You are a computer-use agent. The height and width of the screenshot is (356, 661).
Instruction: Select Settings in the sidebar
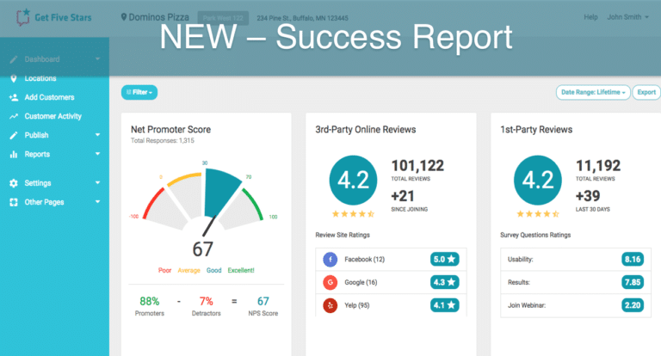38,183
